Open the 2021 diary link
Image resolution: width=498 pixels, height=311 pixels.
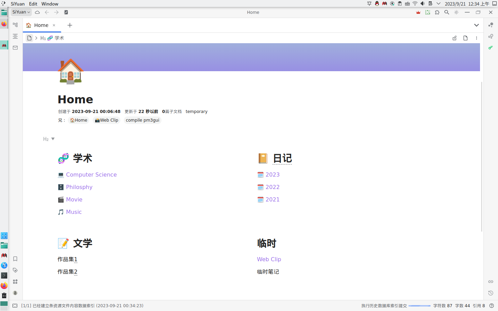pos(273,199)
